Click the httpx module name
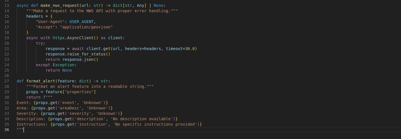The height and width of the screenshot is (139, 401). coord(59,38)
